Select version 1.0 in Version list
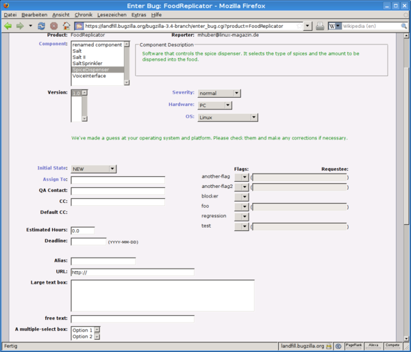The width and height of the screenshot is (411, 352). coord(77,94)
